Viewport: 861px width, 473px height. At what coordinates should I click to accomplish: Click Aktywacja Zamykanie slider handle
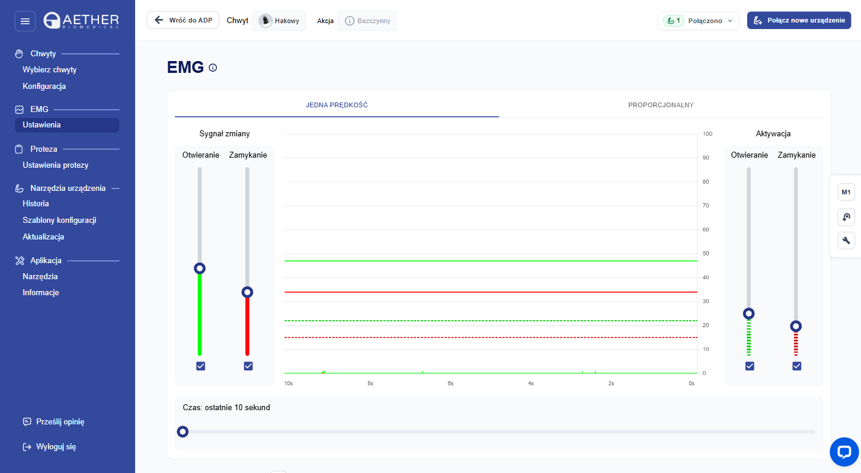tap(796, 326)
